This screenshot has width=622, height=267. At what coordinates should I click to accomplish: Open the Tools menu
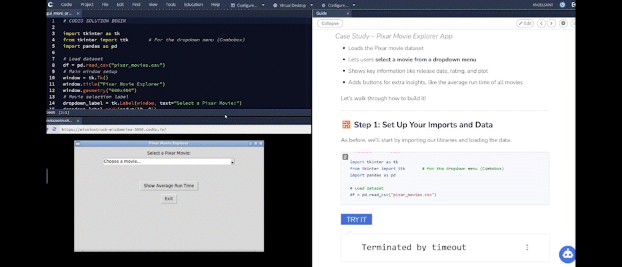point(171,5)
